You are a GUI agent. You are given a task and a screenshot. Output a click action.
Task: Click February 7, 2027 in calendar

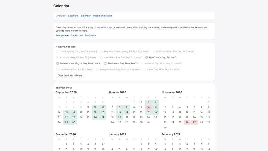(209, 144)
